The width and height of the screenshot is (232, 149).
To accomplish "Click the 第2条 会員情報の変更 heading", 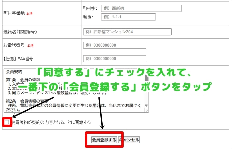I will coord(28,101).
